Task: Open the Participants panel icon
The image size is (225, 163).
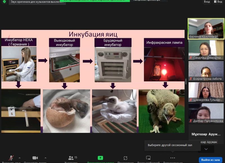Action: tap(71, 158)
